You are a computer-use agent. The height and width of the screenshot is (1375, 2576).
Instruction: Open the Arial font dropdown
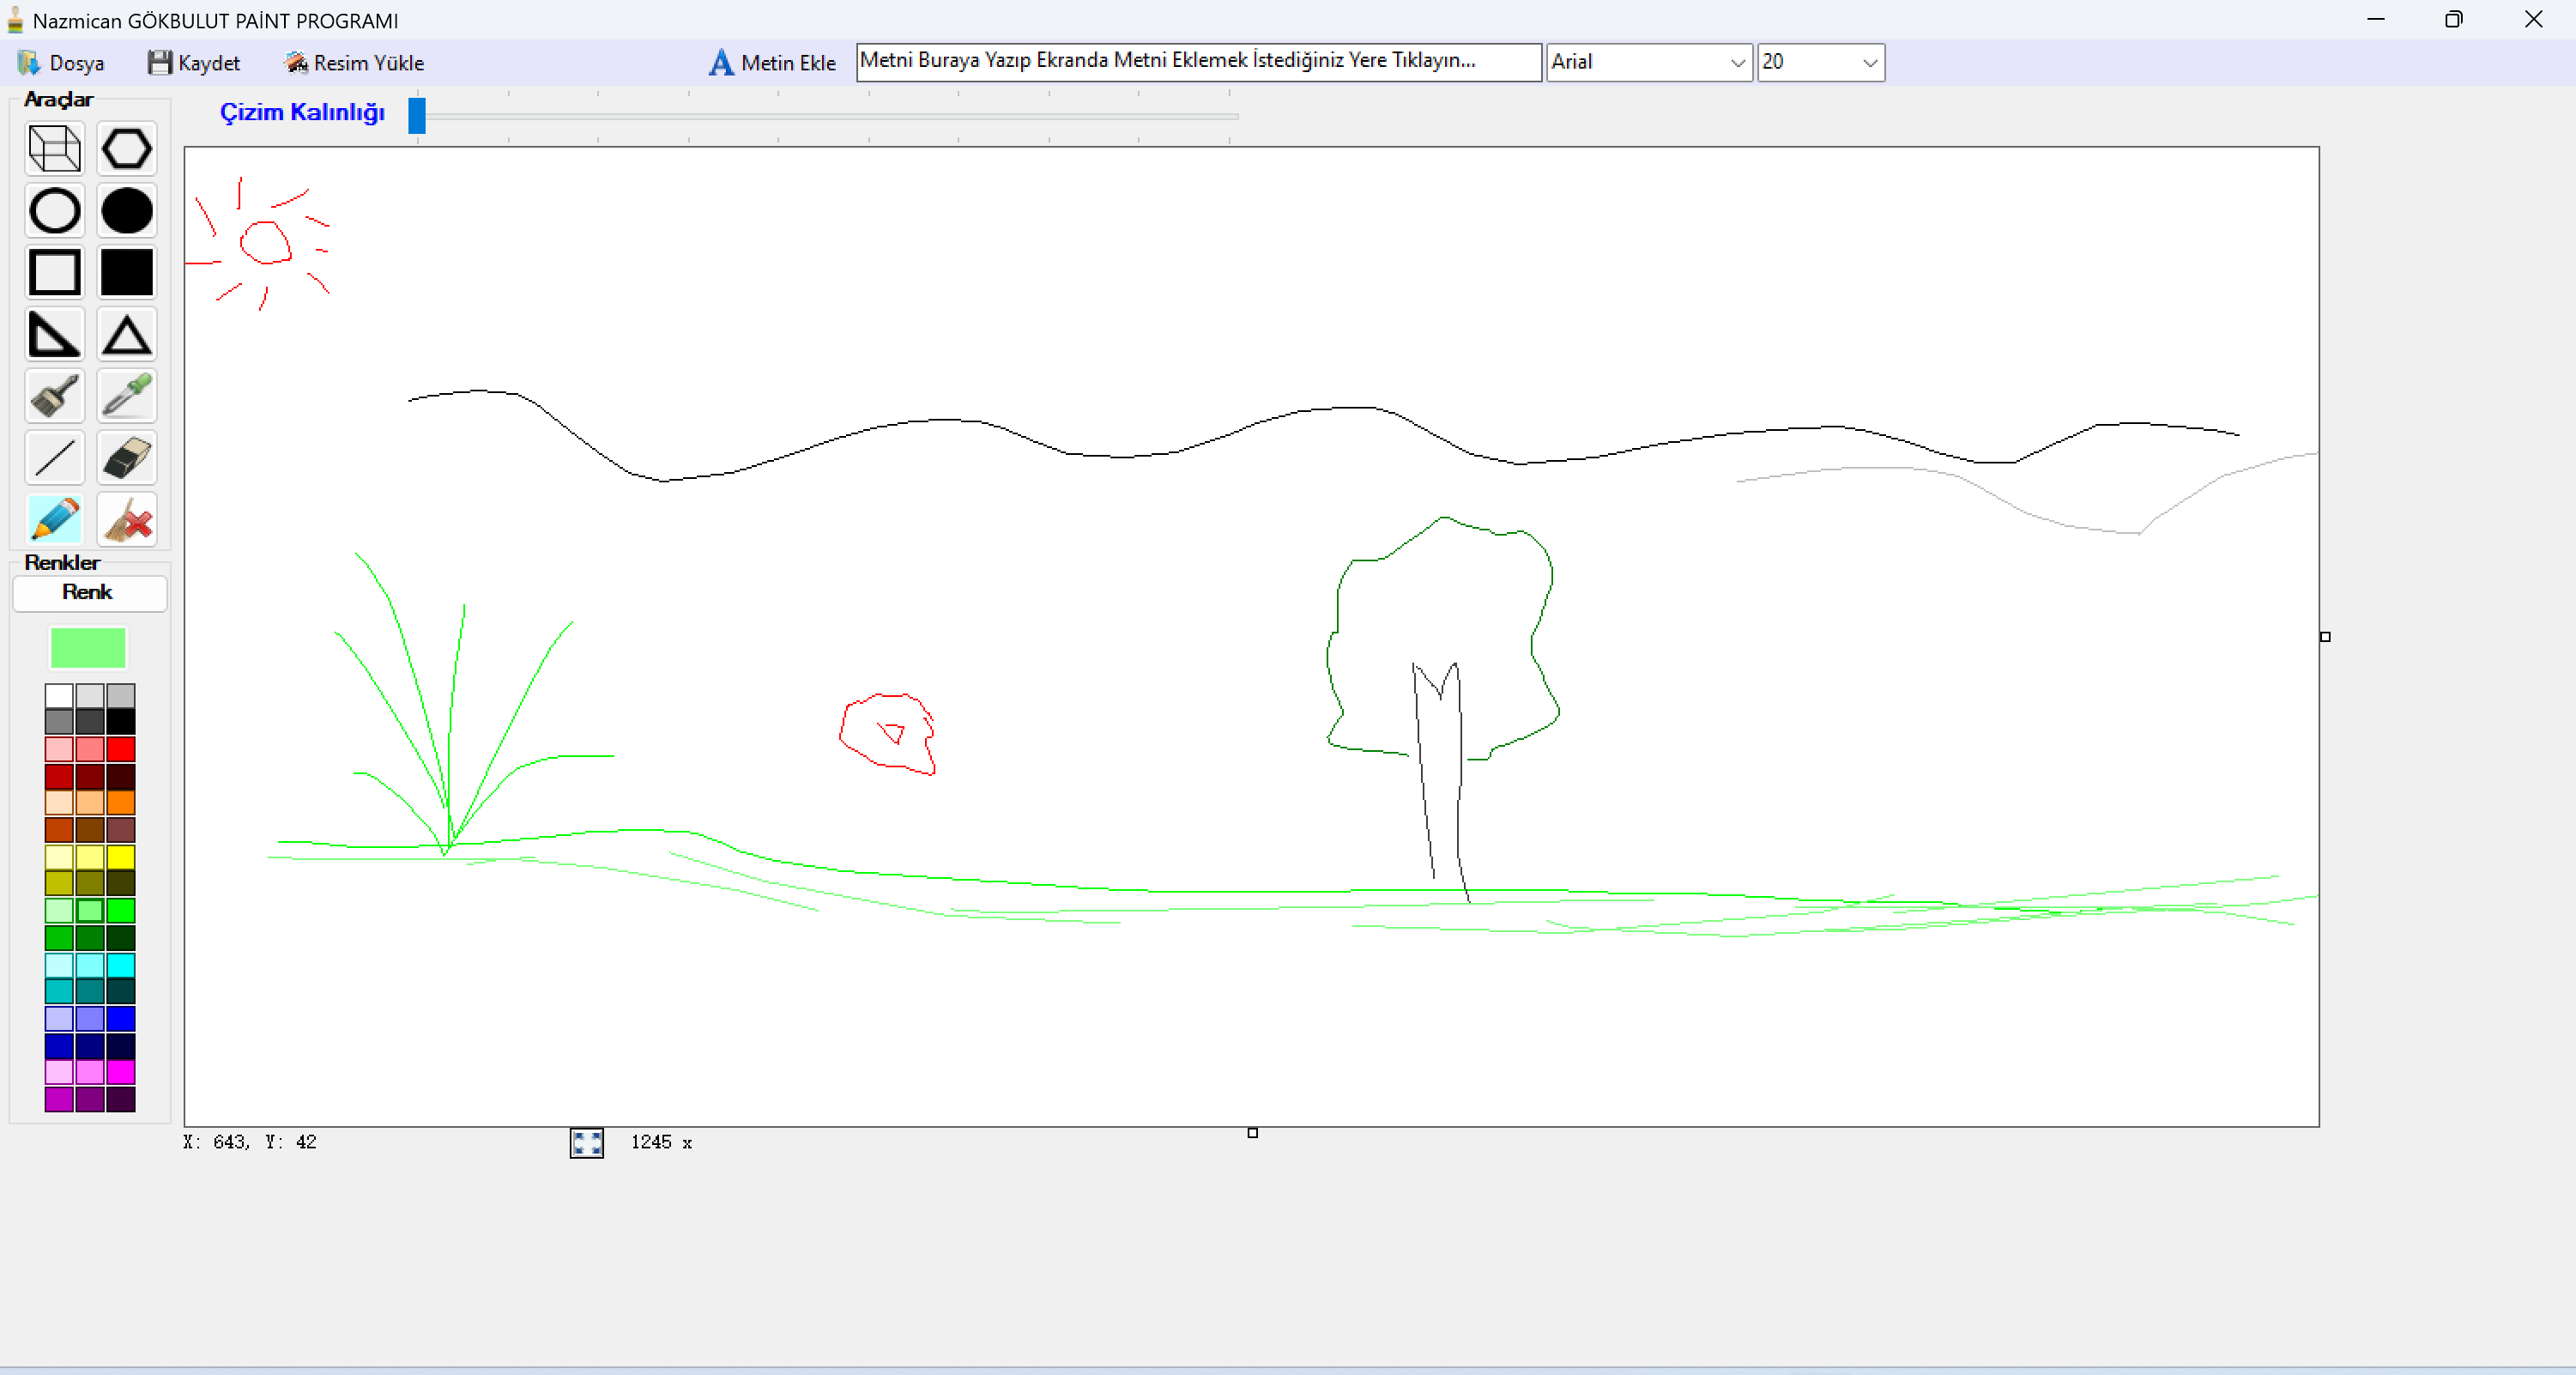pyautogui.click(x=1737, y=62)
